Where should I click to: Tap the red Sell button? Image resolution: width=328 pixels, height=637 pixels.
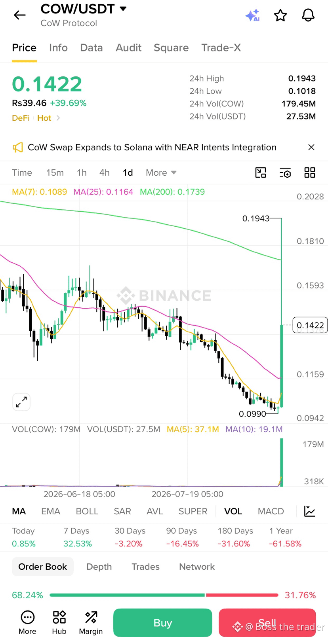click(x=267, y=623)
